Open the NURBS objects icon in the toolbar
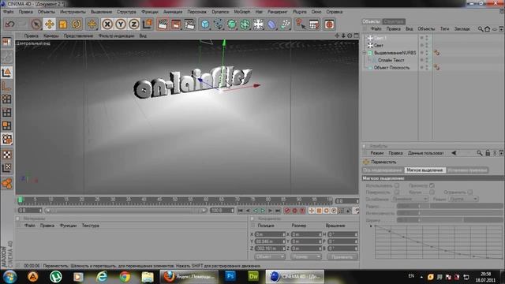The width and height of the screenshot is (505, 284). point(231,24)
